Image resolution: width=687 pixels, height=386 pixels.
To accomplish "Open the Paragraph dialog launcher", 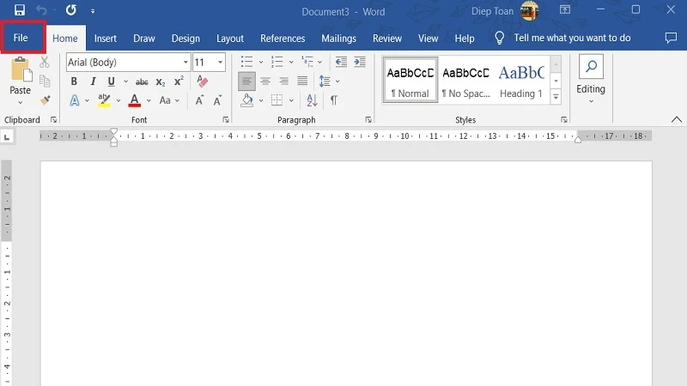I will click(368, 119).
